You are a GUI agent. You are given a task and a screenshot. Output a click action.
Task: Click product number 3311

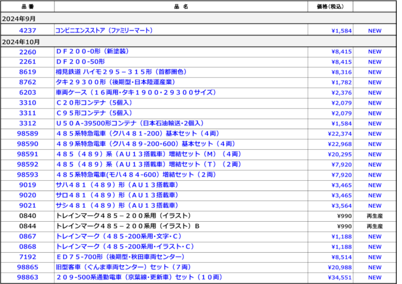coord(27,113)
